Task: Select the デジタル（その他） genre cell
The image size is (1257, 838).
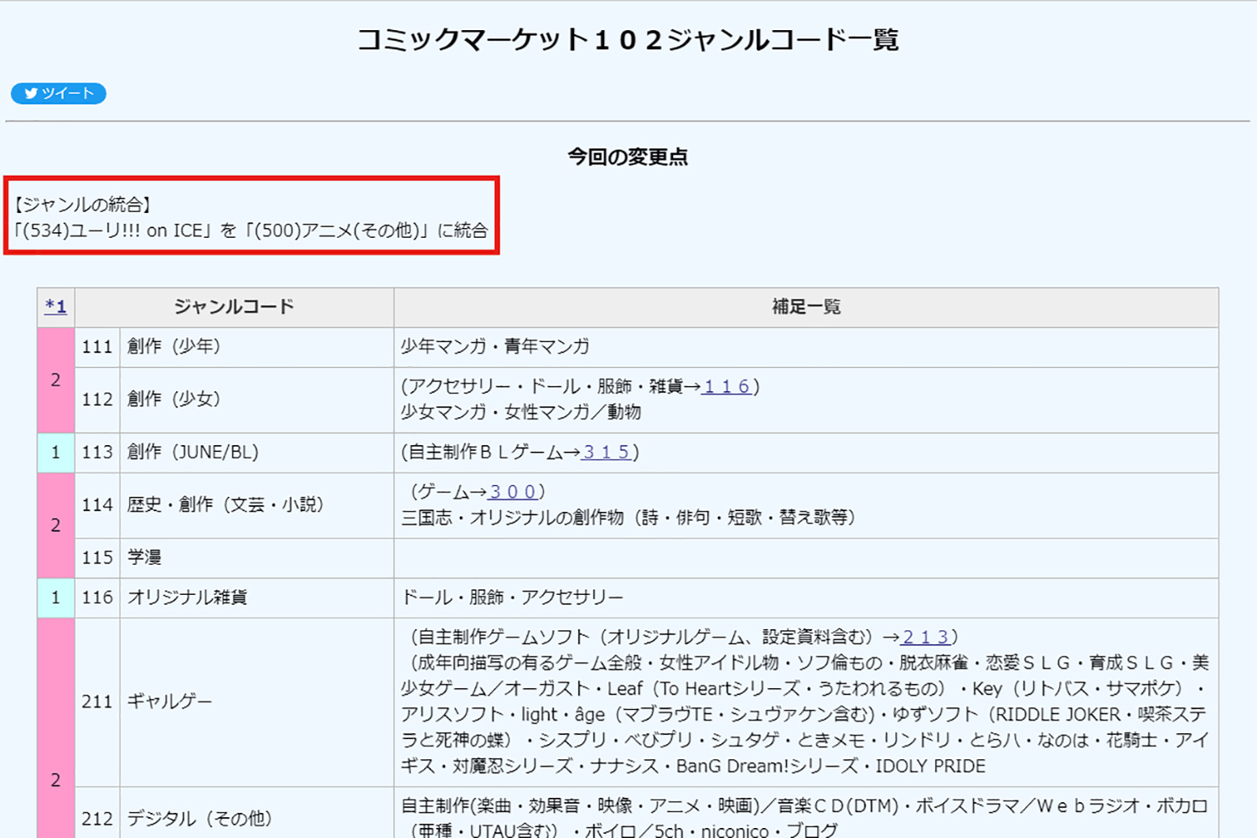Action: (x=199, y=818)
